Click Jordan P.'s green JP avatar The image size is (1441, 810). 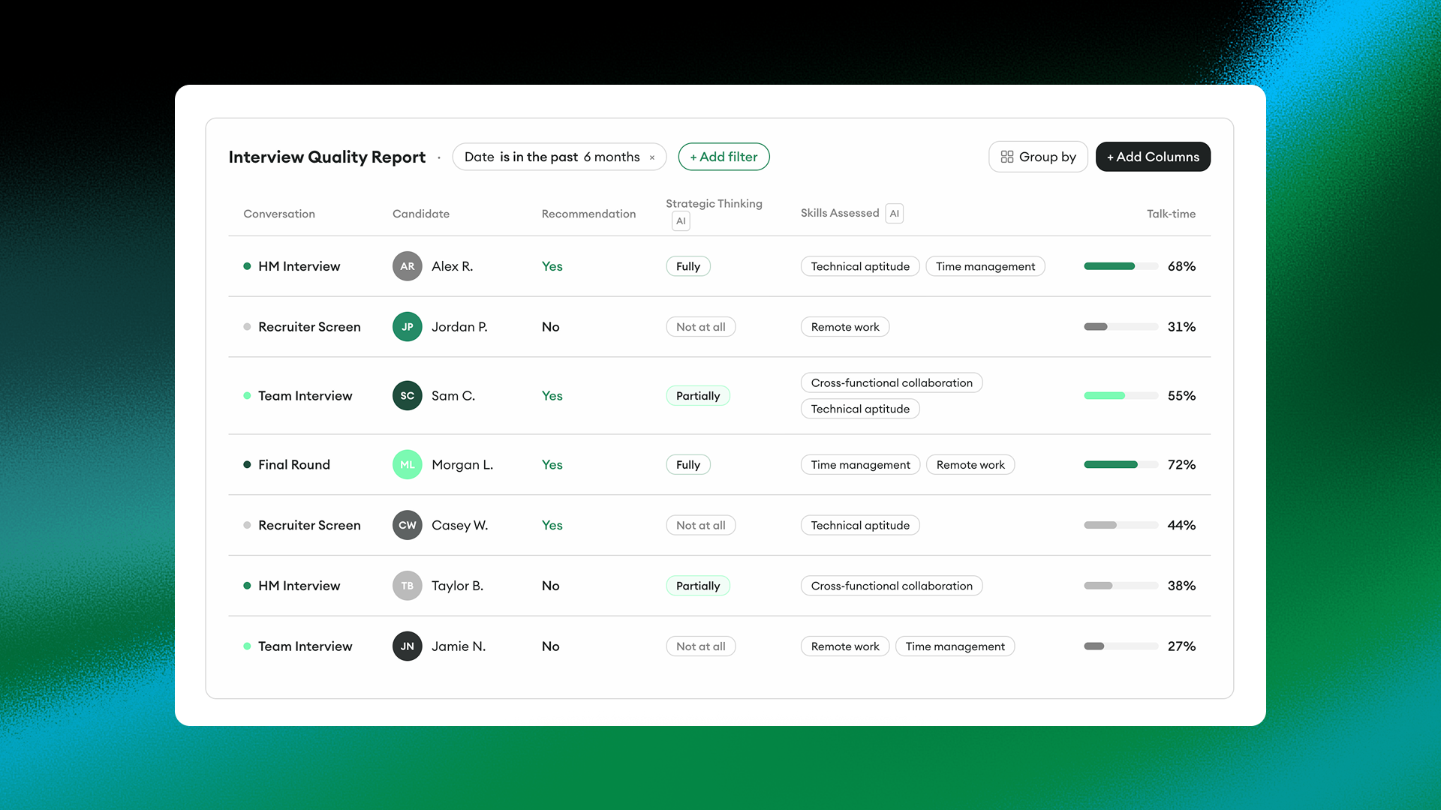click(407, 327)
